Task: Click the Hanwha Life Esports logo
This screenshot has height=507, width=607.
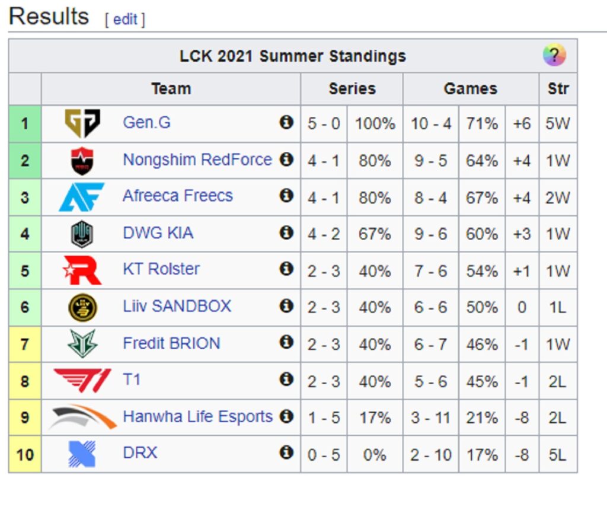Action: tap(82, 417)
